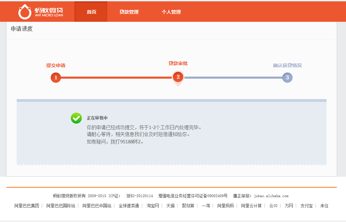Screen dimensions: 346x222
Task: Switch to the 贷款管理 tab
Action: tap(129, 12)
